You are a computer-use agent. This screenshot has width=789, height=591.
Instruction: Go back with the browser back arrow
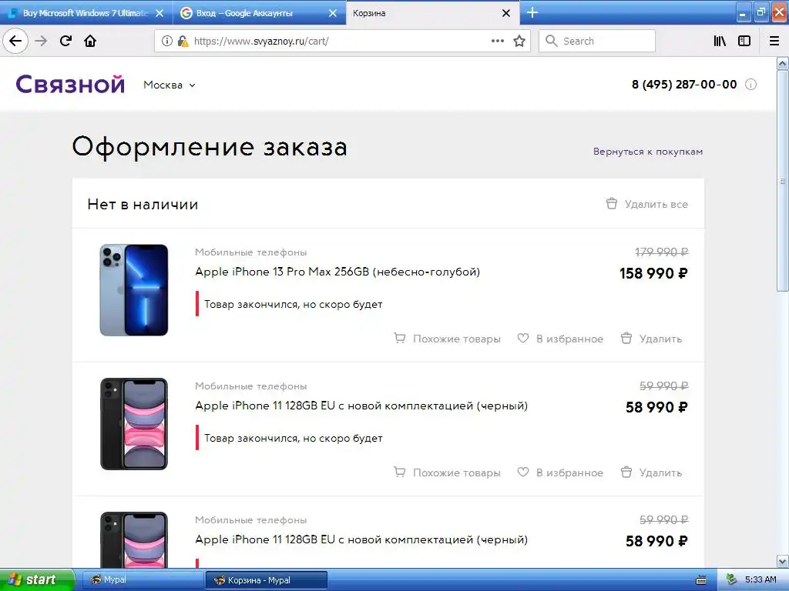15,41
